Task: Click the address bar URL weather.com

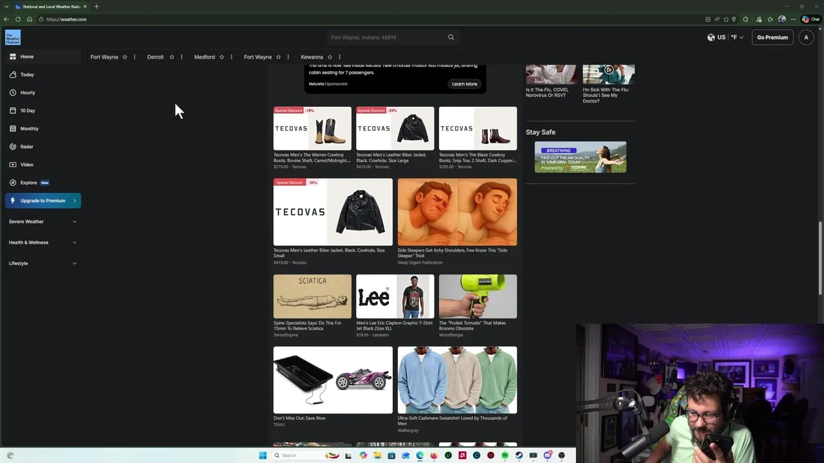Action: tap(66, 19)
